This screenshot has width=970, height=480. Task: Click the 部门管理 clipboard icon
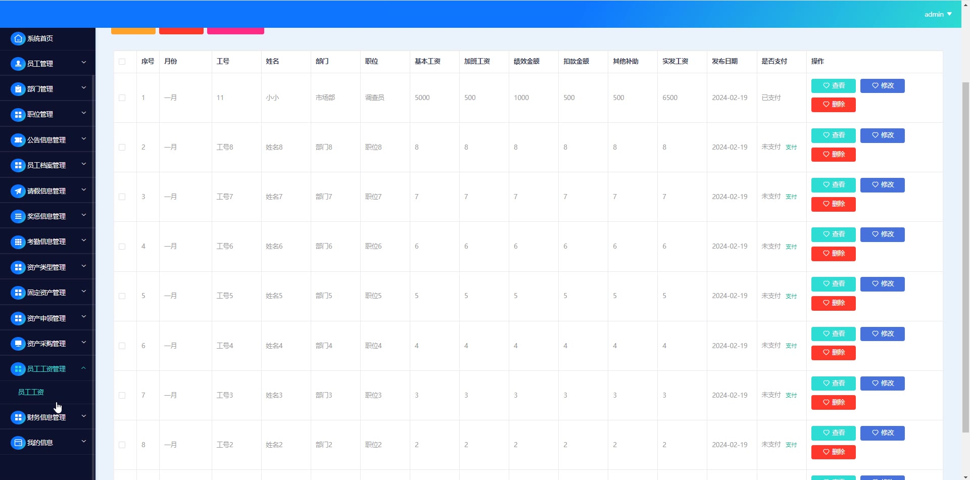tap(18, 89)
